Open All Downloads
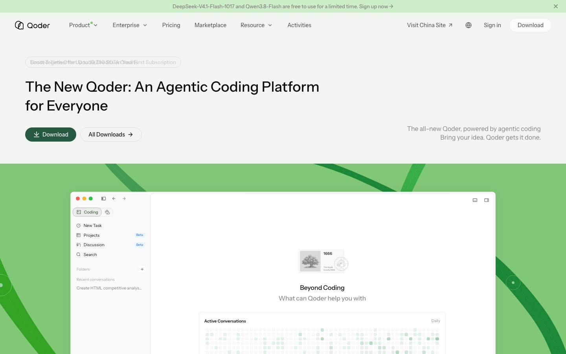Image resolution: width=566 pixels, height=354 pixels. tap(111, 135)
